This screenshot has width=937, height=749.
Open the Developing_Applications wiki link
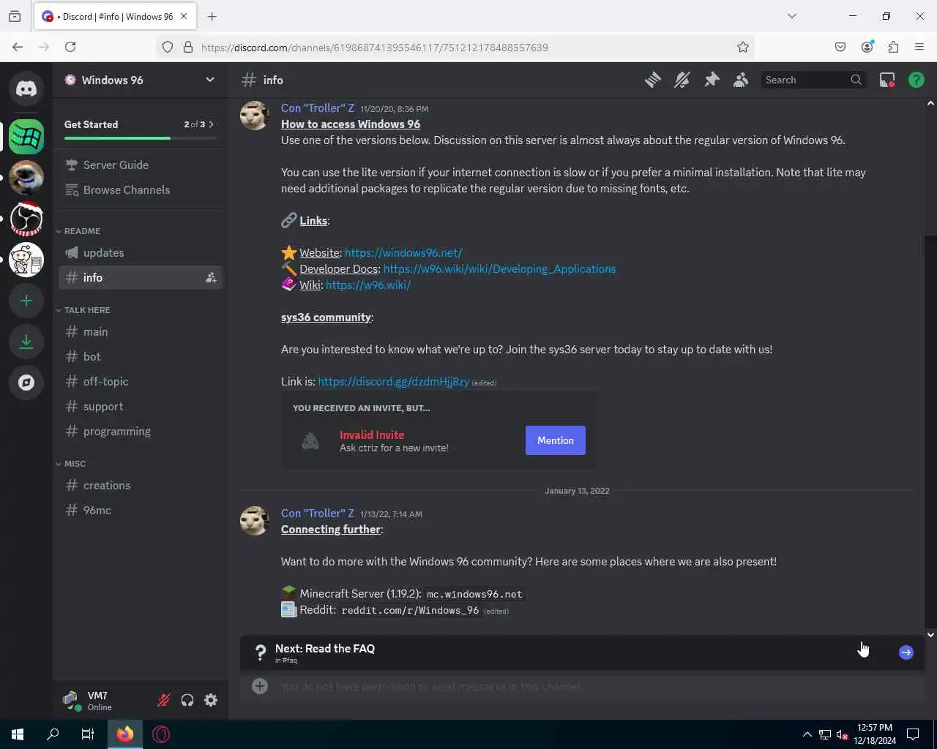tap(499, 268)
